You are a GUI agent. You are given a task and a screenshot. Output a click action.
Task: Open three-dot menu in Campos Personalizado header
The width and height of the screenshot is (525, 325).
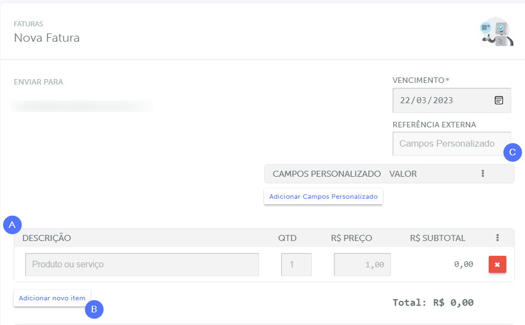[x=483, y=173]
